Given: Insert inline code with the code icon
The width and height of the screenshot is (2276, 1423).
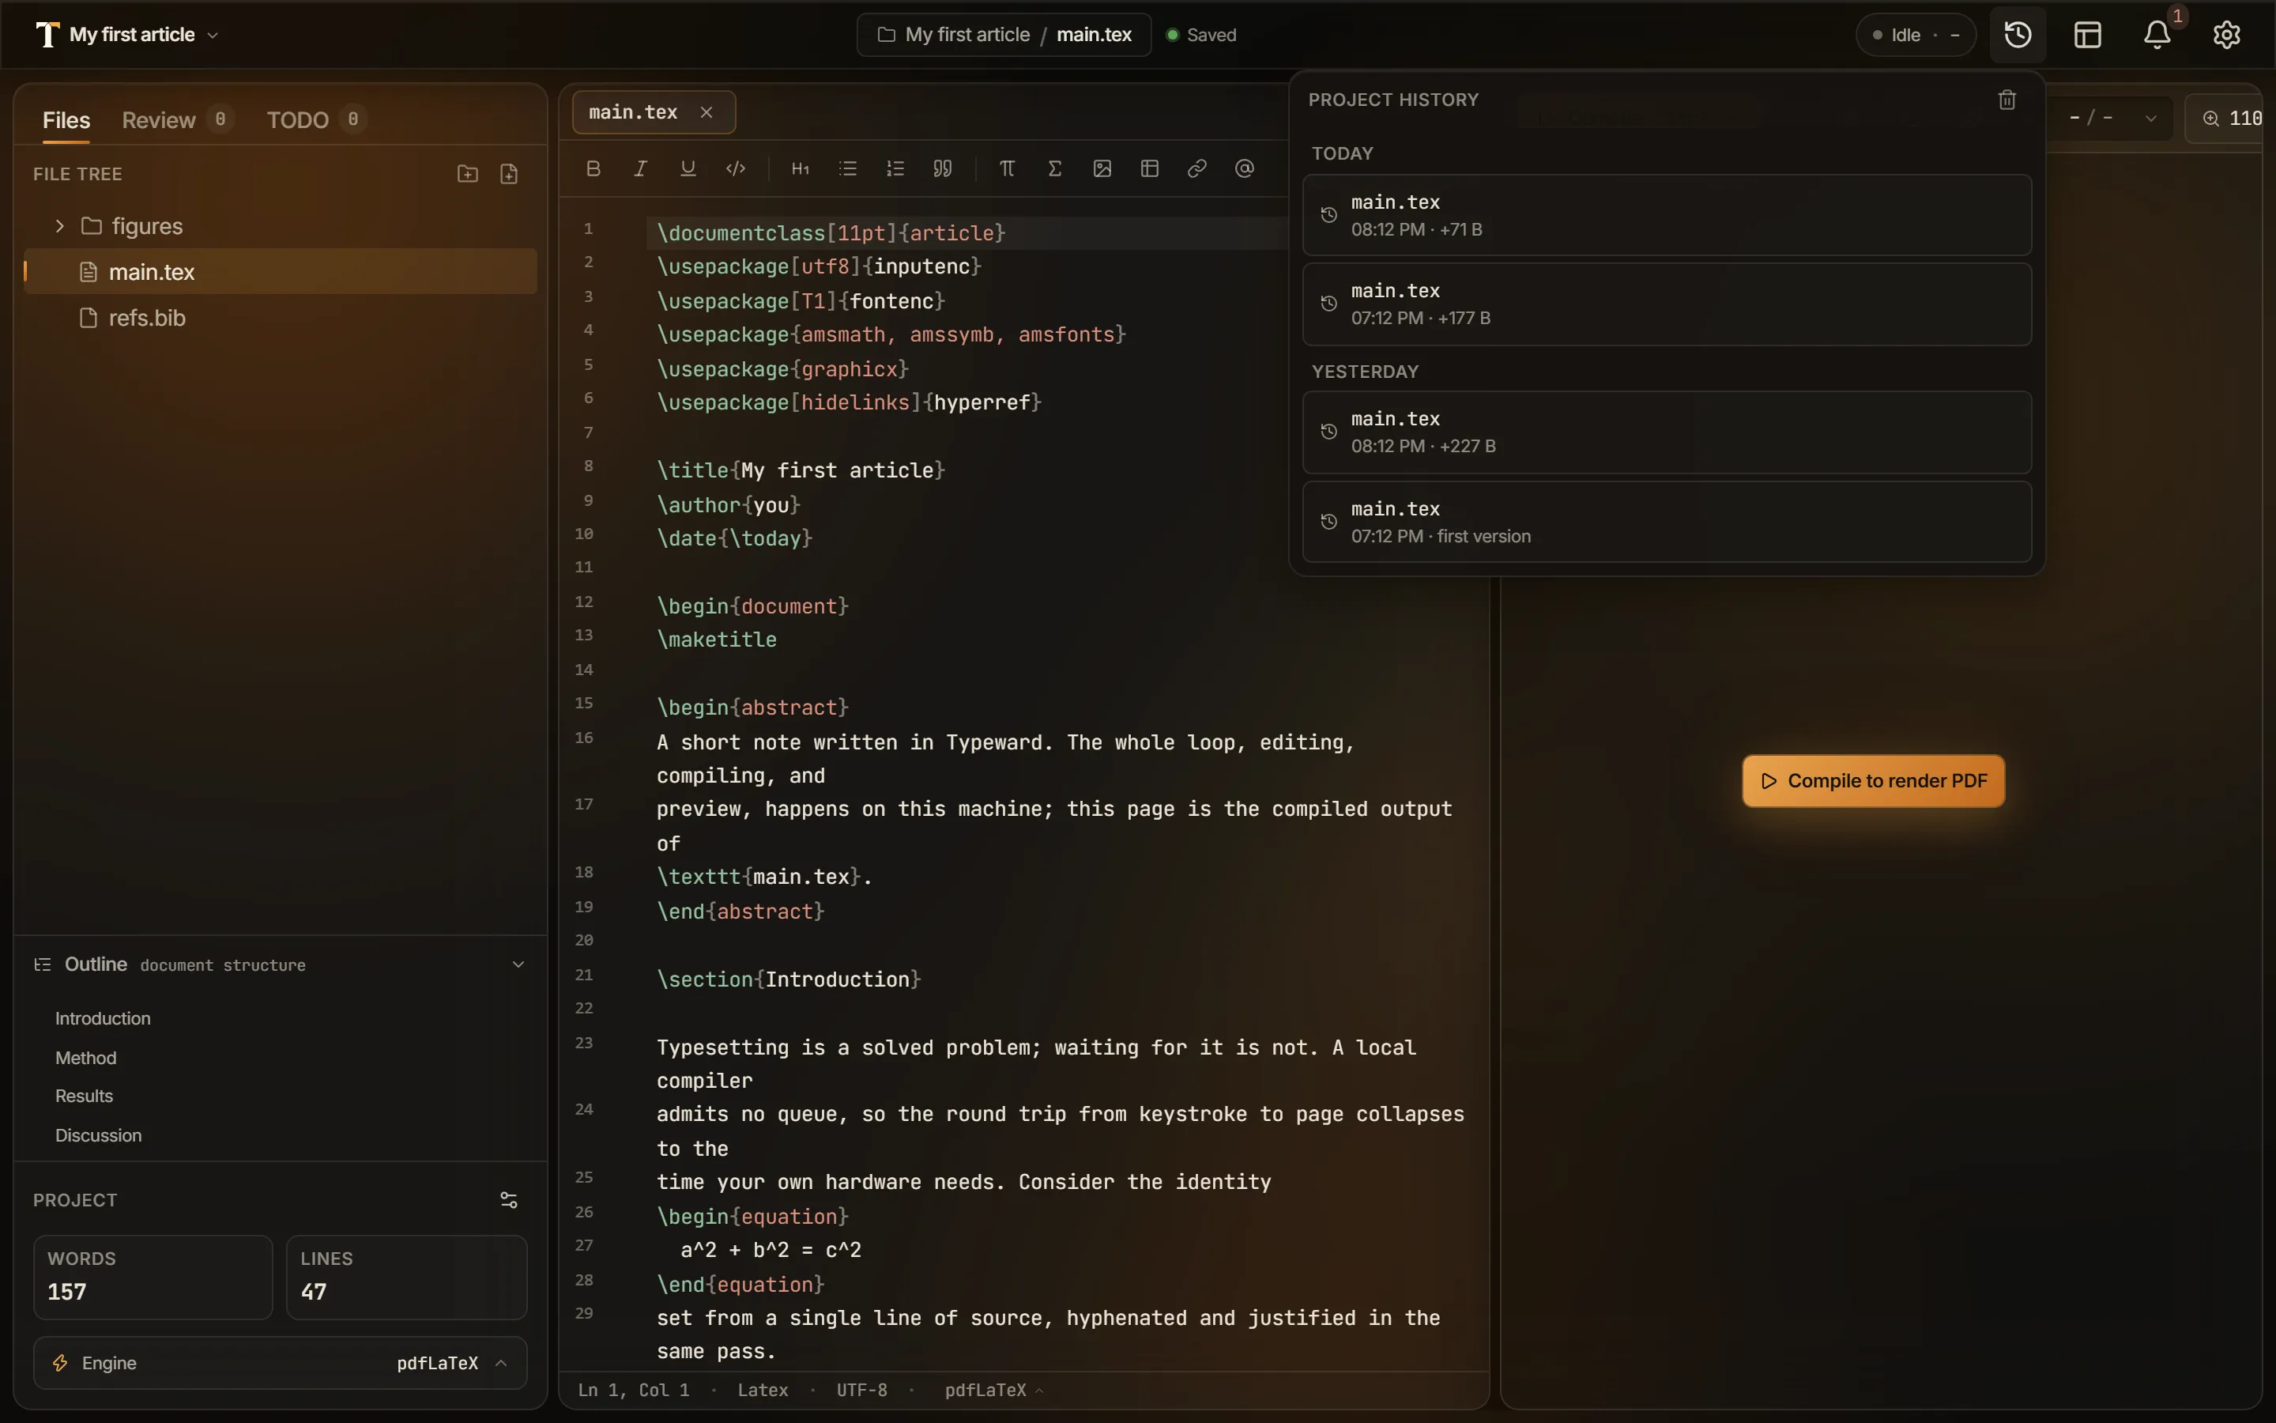Looking at the screenshot, I should tap(736, 168).
